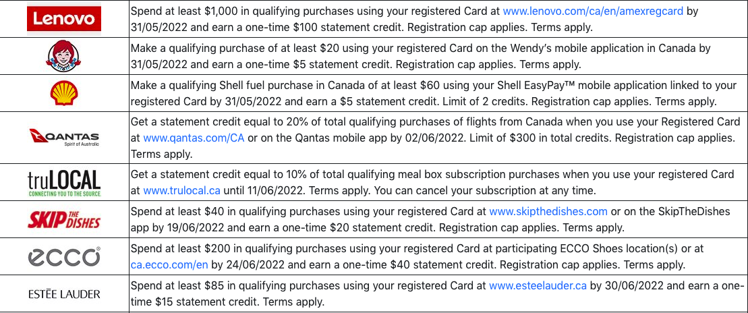Click the ECCO logo
The width and height of the screenshot is (748, 313).
[64, 256]
